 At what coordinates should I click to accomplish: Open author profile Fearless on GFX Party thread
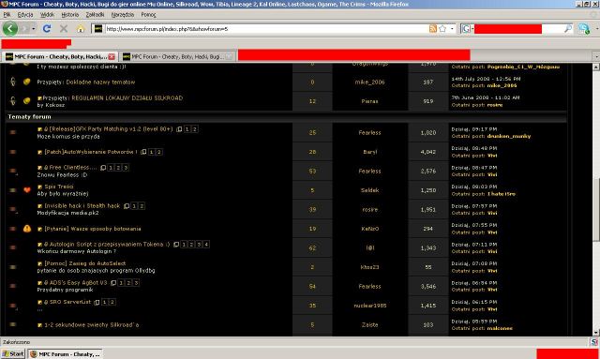pos(369,133)
